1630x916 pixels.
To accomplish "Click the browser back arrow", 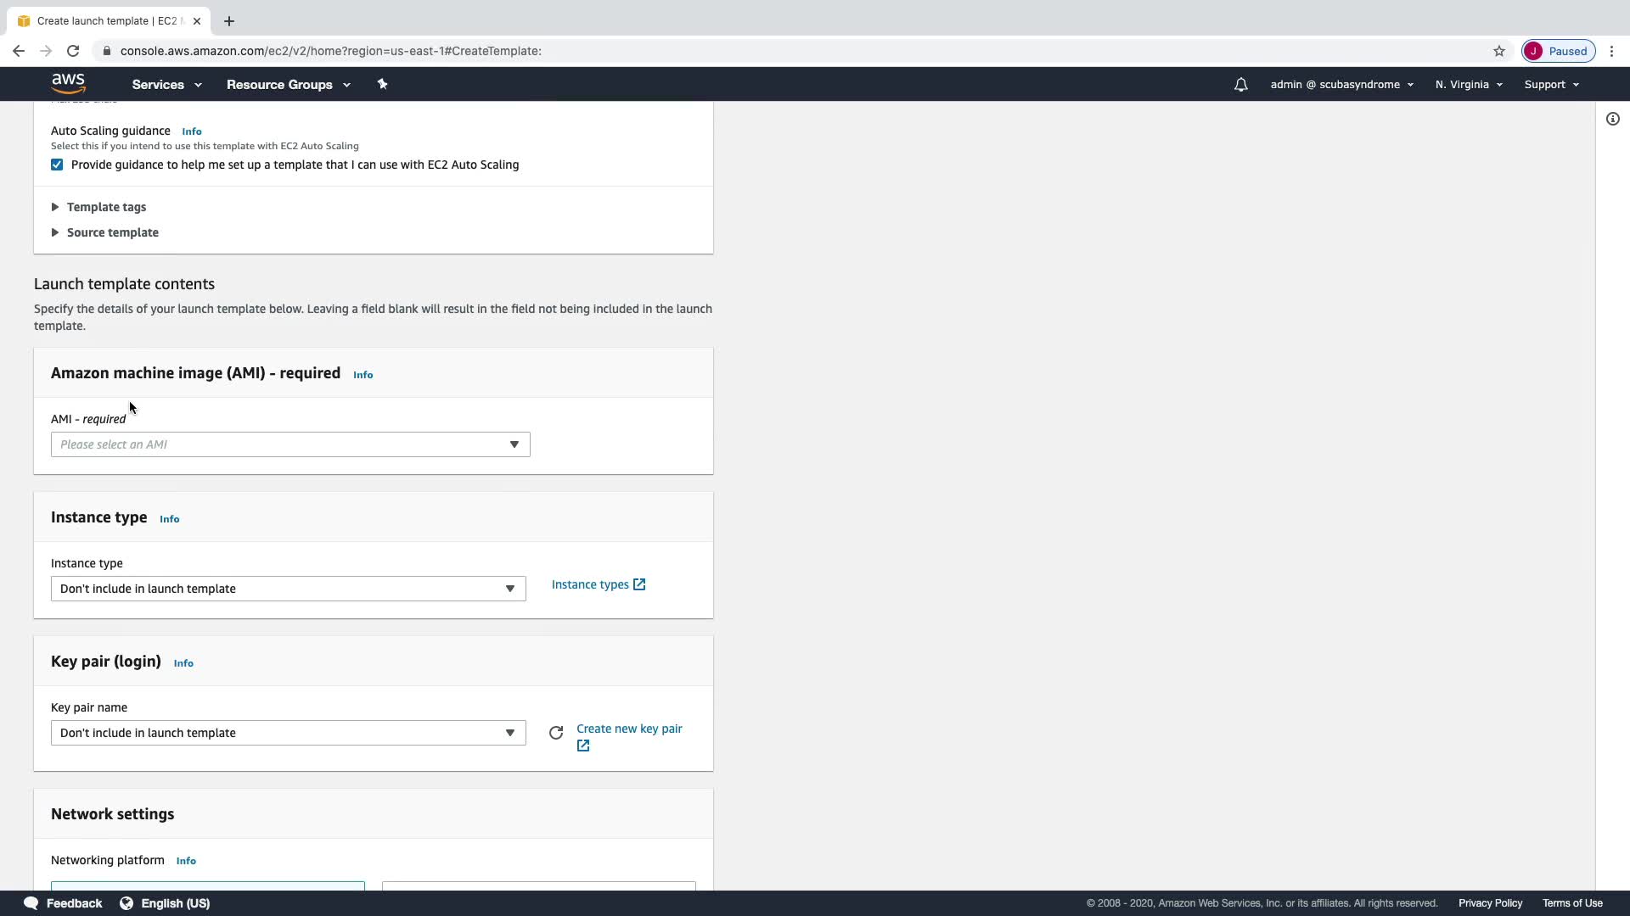I will [19, 51].
